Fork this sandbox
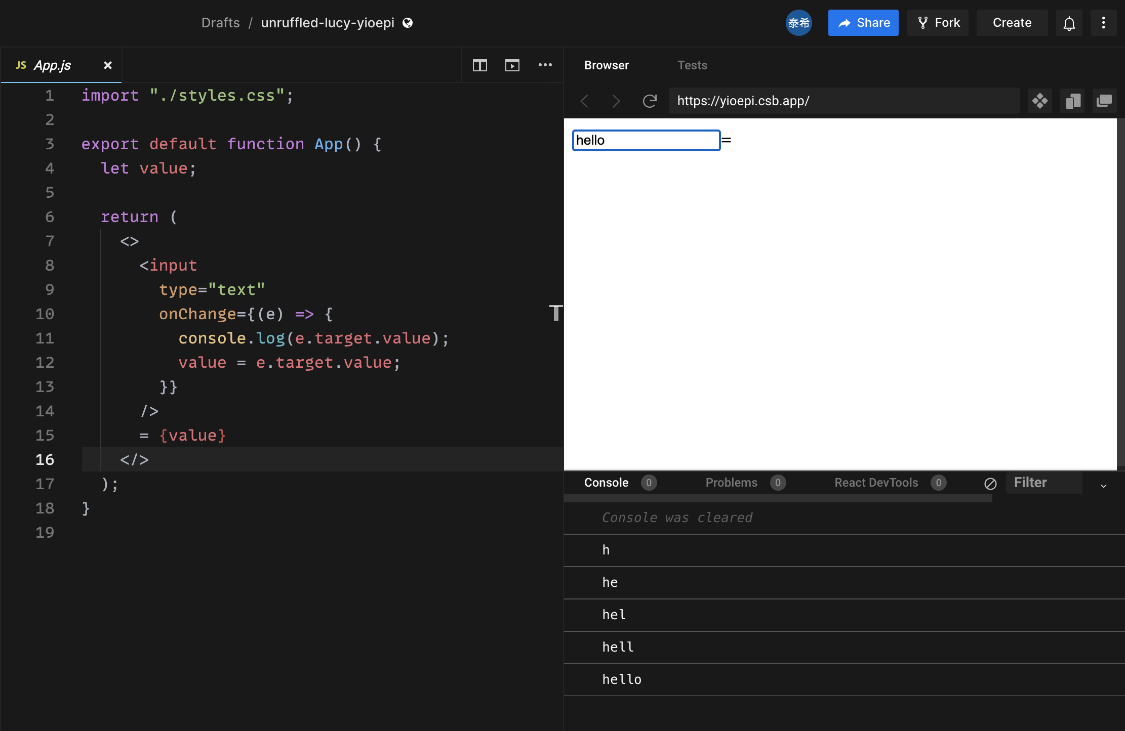This screenshot has width=1125, height=731. click(938, 23)
